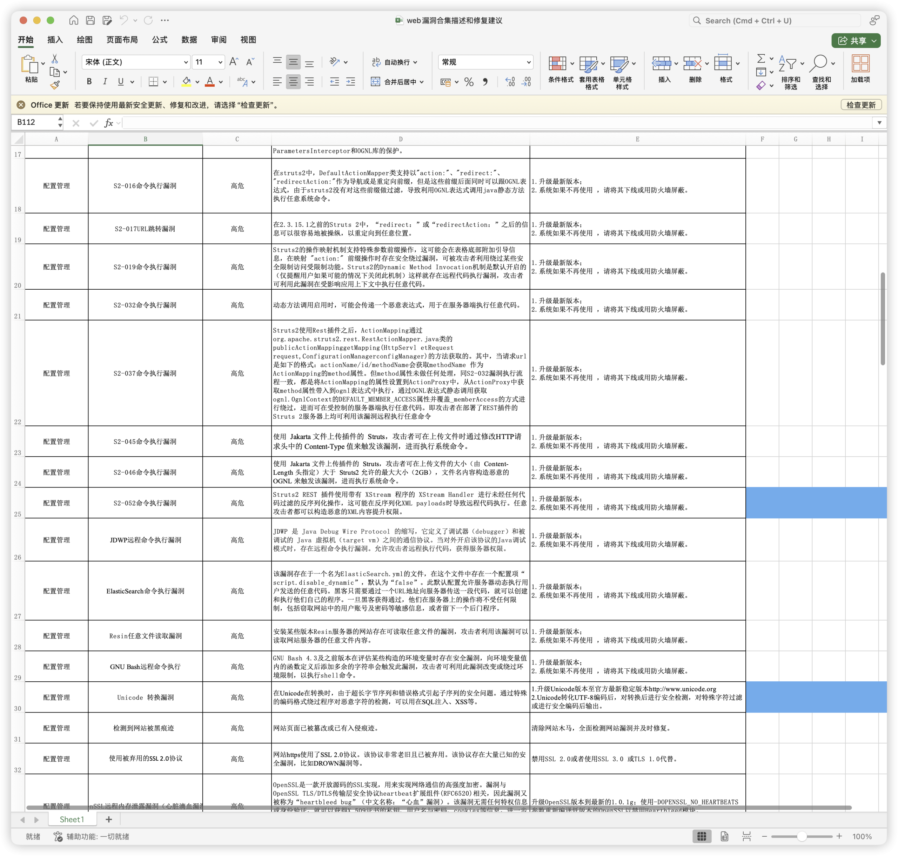The height and width of the screenshot is (856, 898).
Task: Click the Add-ins icon
Action: point(860,64)
